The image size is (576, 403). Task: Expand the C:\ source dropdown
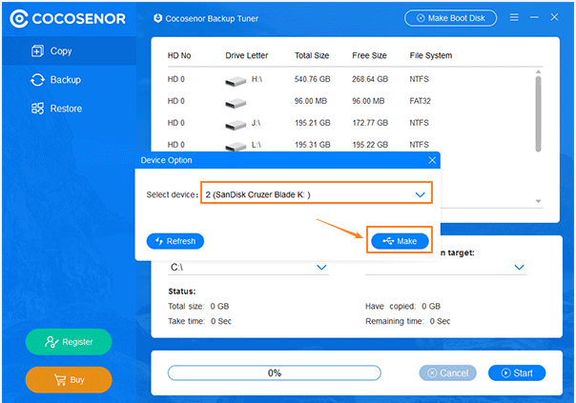pyautogui.click(x=248, y=268)
